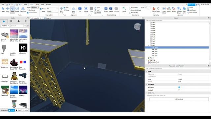The image size is (211, 119).
Task: Switch to the HOME ribbon tab
Action: point(25,5)
